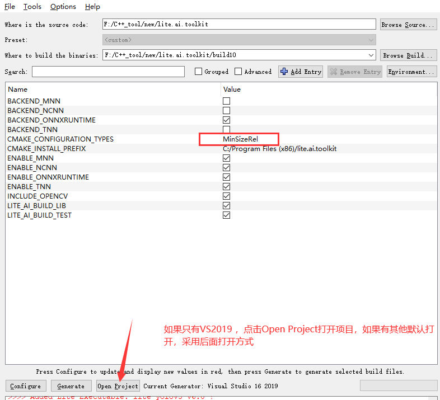Click the Add Entry plus icon
Screen dimensions: 440x400
284,72
